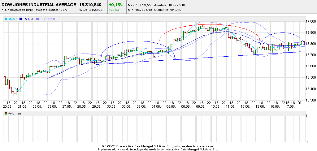Click the Apertura: 16.779,210 value
Screen dimensions: 317x151
click(x=169, y=5)
